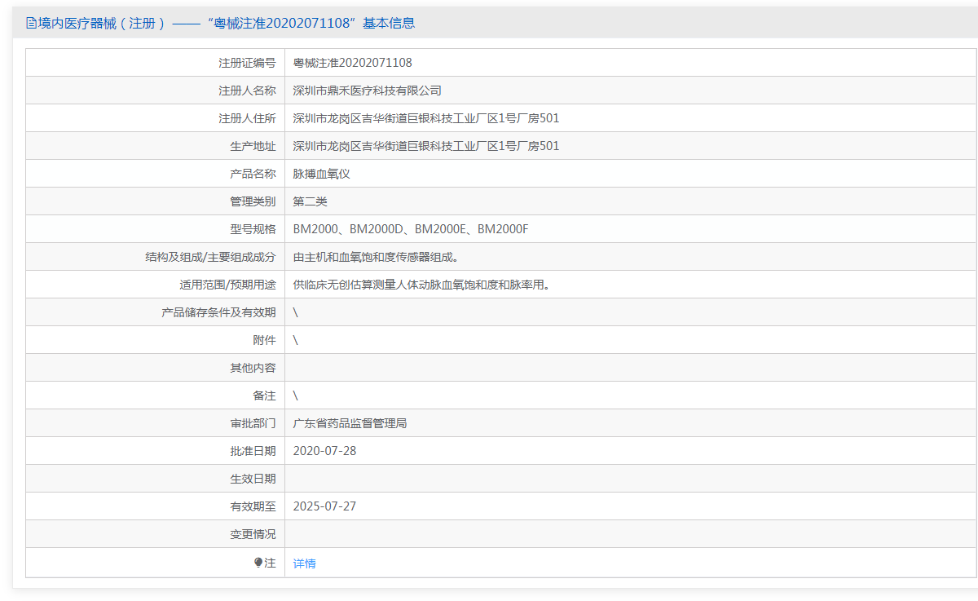978x601 pixels.
Task: Select expiry date 2025-07-27
Action: (x=324, y=506)
